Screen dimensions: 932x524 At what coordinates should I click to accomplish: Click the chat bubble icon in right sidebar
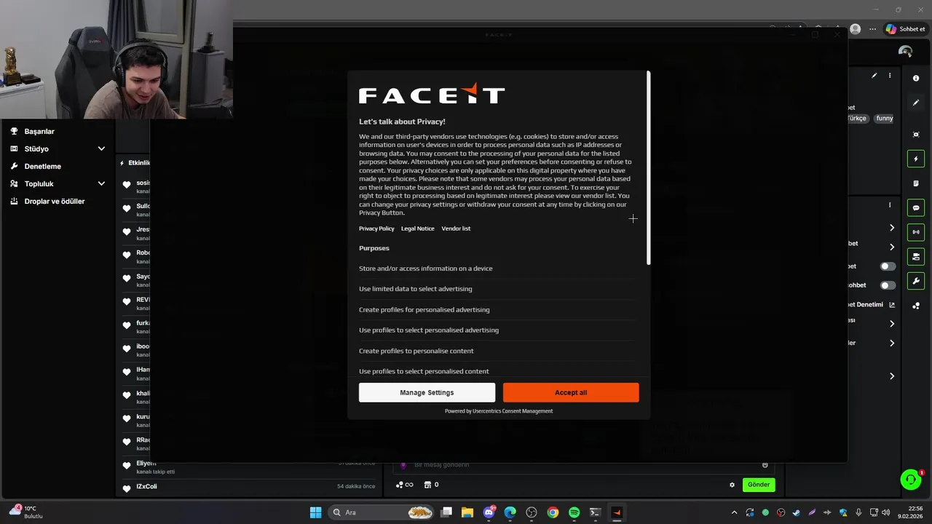coord(916,207)
